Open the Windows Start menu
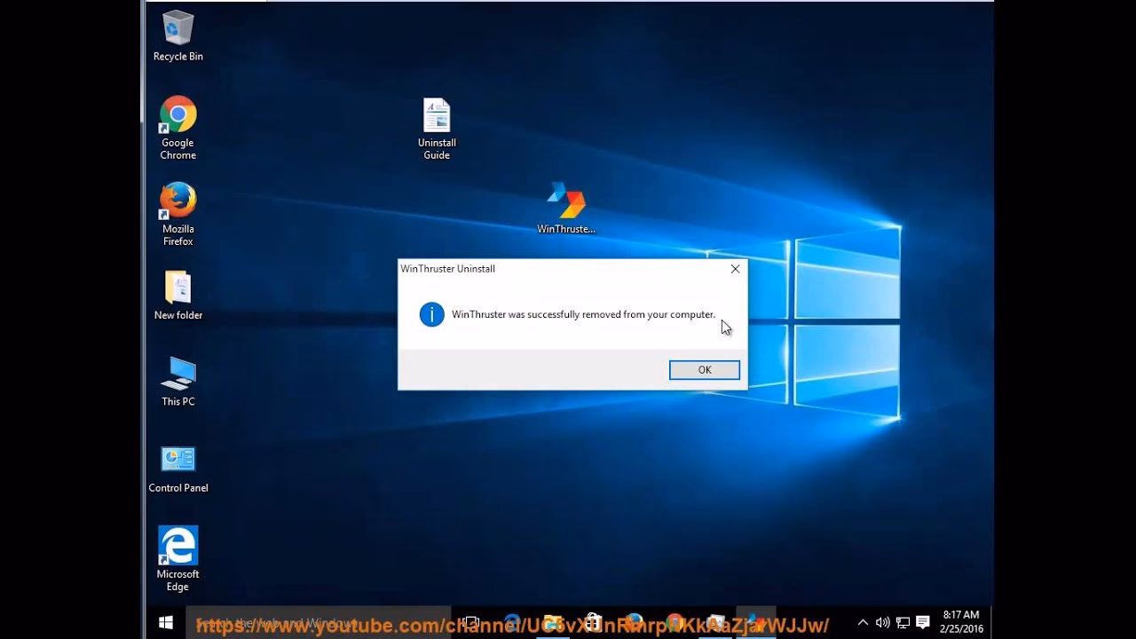Screen dimensions: 1136x639 click(x=165, y=622)
